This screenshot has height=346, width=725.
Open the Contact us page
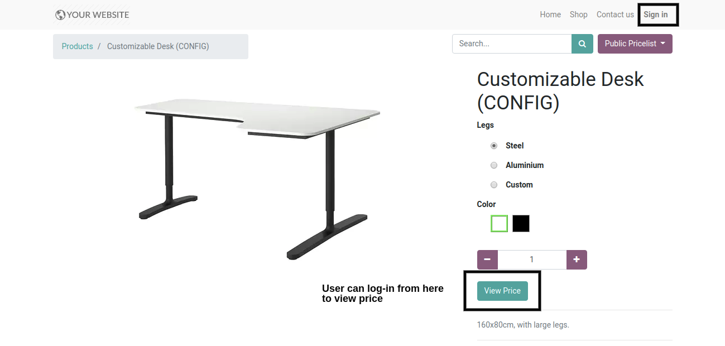point(615,15)
